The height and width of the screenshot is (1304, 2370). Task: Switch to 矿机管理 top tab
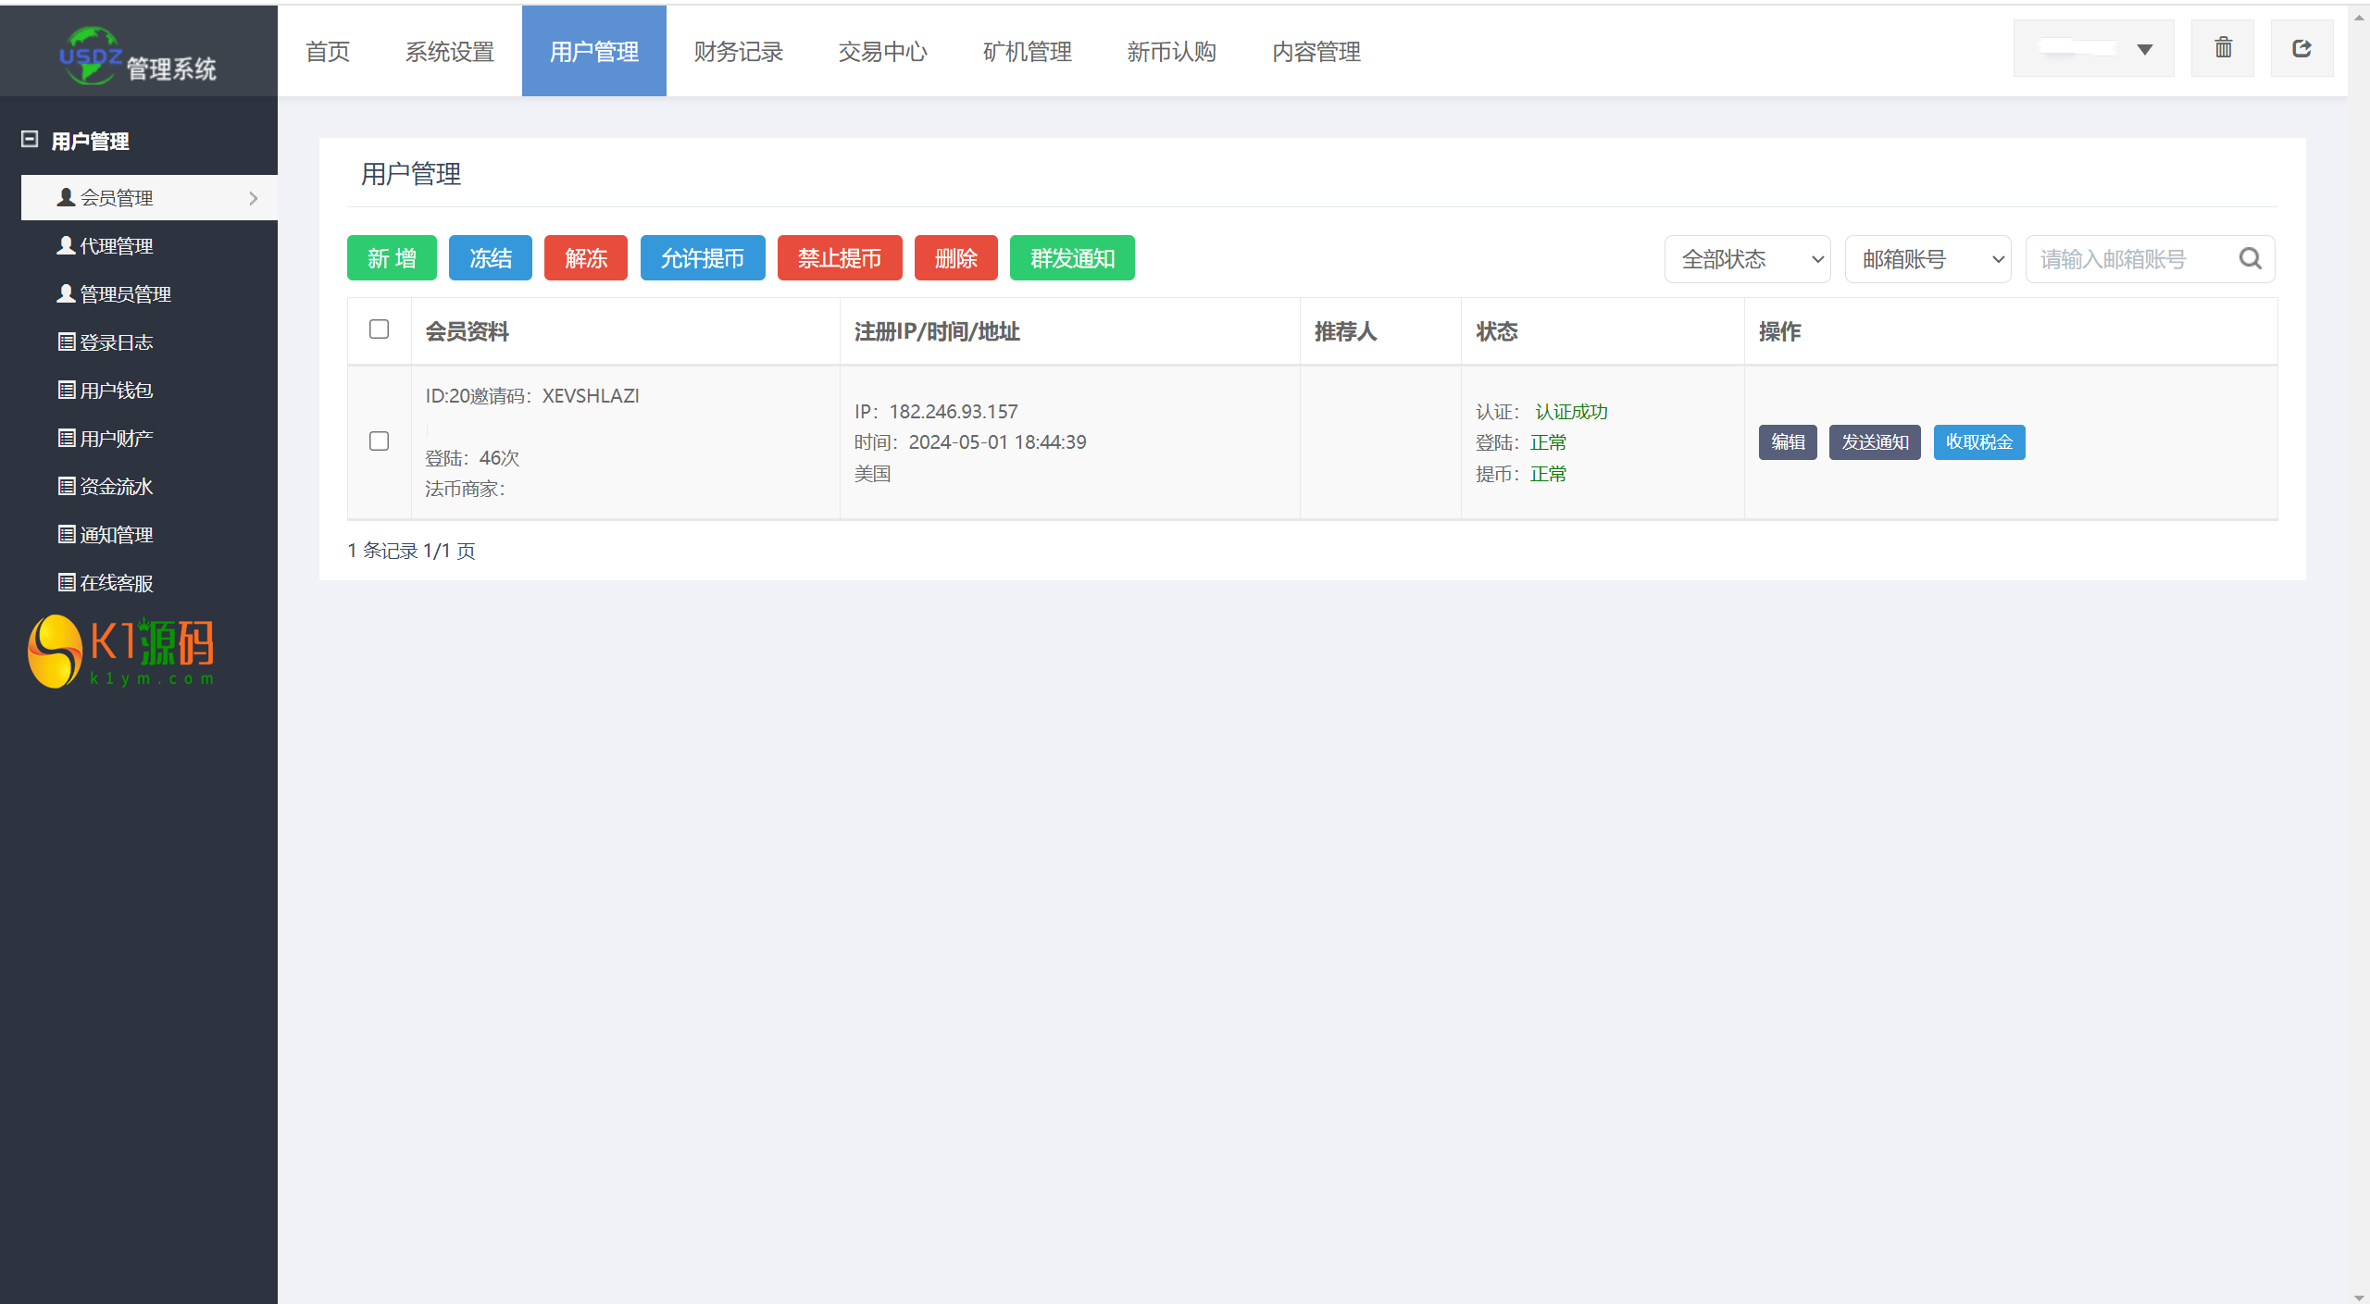pos(1027,52)
